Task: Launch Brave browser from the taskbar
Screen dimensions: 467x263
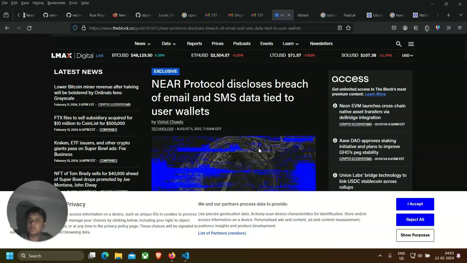Action: pos(158,256)
